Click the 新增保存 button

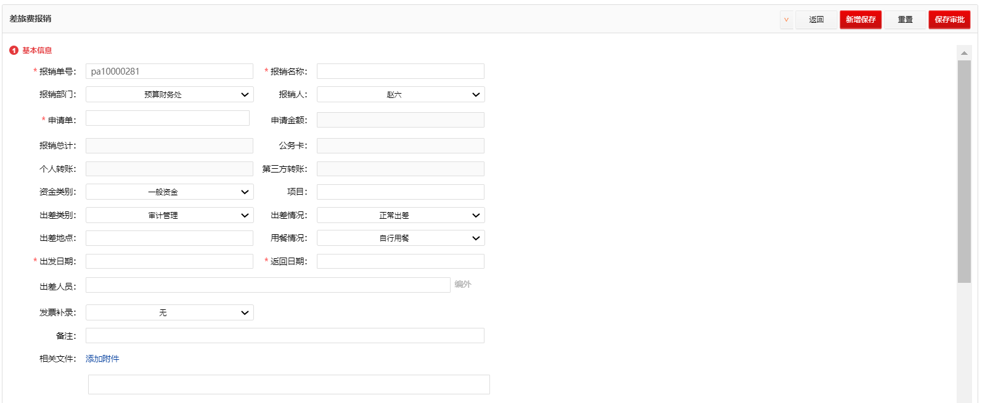point(860,20)
